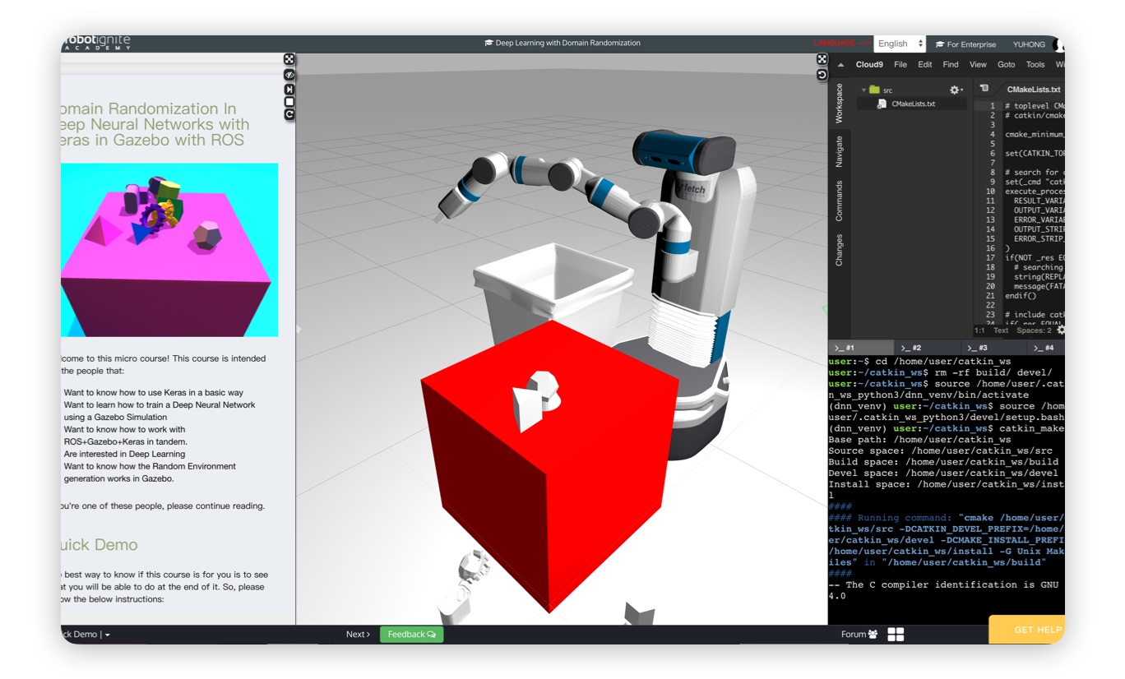
Task: Click the fullscreen icon of the simulation view
Action: [x=289, y=59]
